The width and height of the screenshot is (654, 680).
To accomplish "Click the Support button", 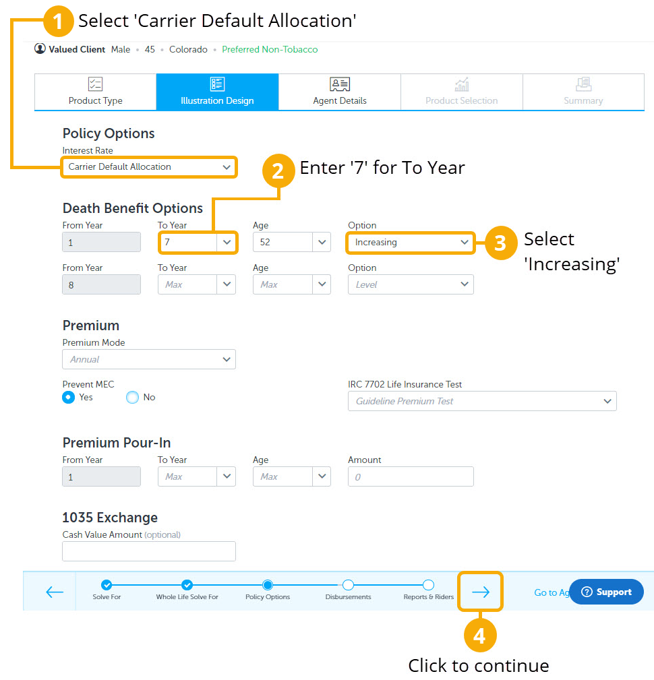I will coord(606,592).
